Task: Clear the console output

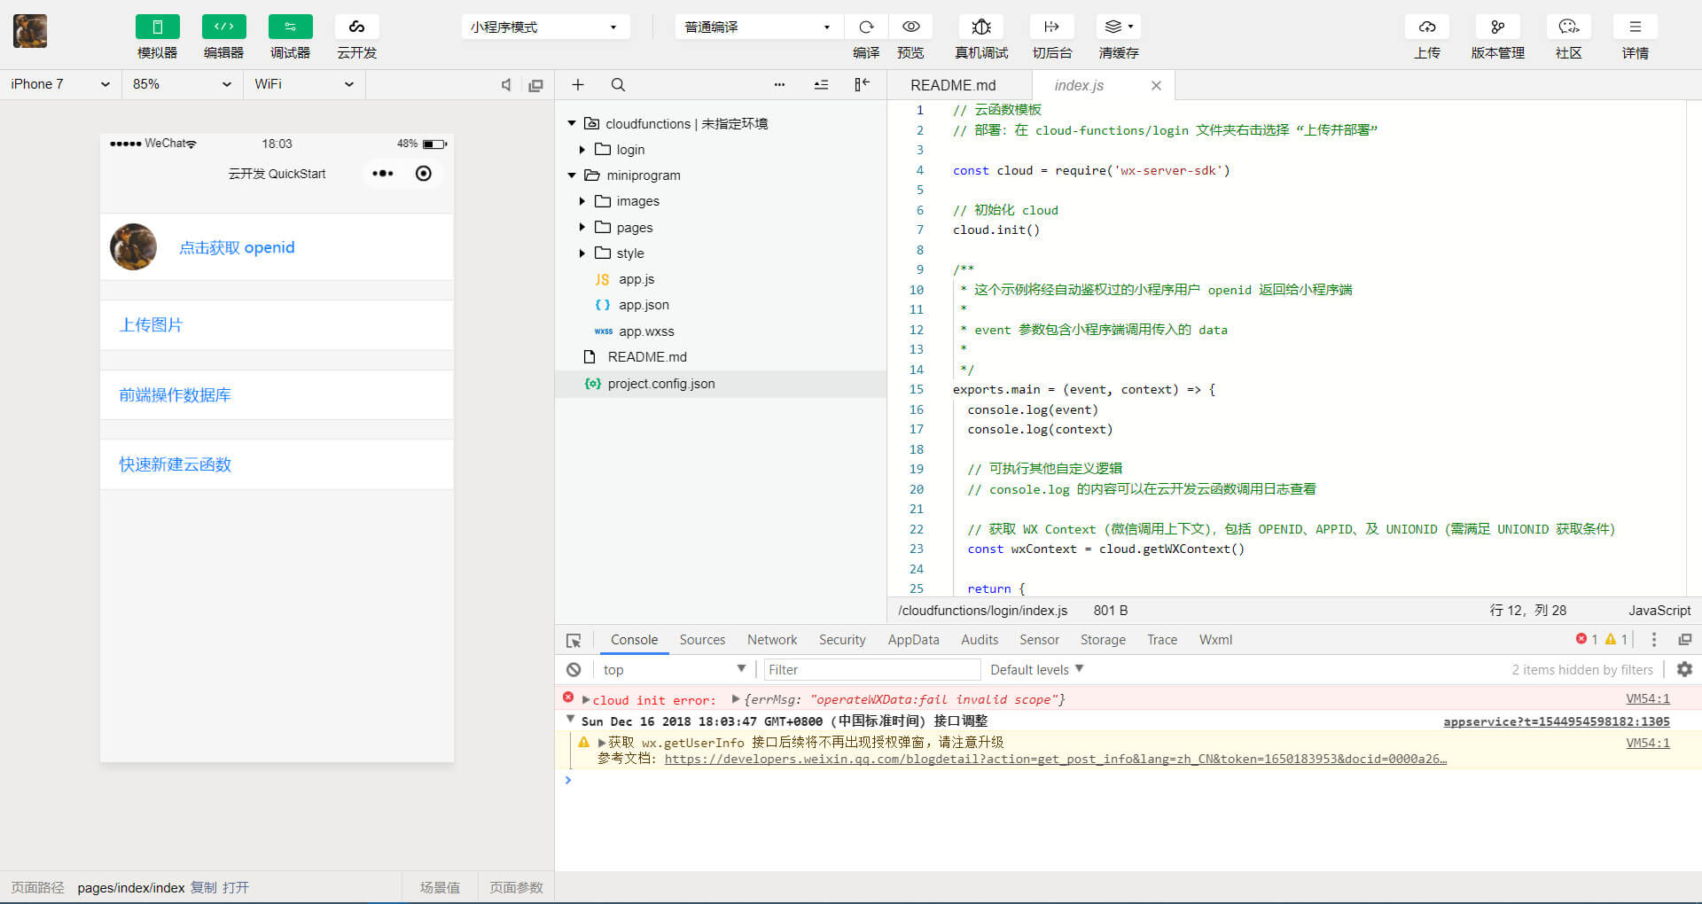Action: point(574,670)
